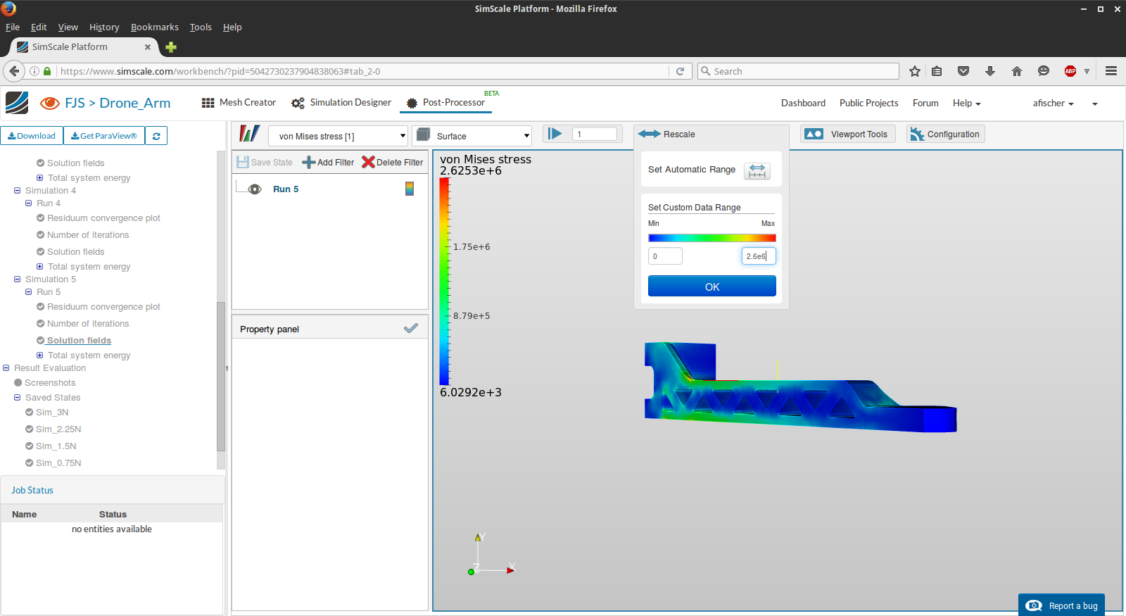
Task: Collapse the Simulation 5 tree node
Action: (18, 279)
